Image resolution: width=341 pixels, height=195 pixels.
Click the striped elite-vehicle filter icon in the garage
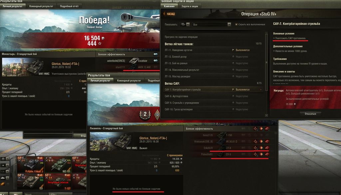click(x=3, y=184)
